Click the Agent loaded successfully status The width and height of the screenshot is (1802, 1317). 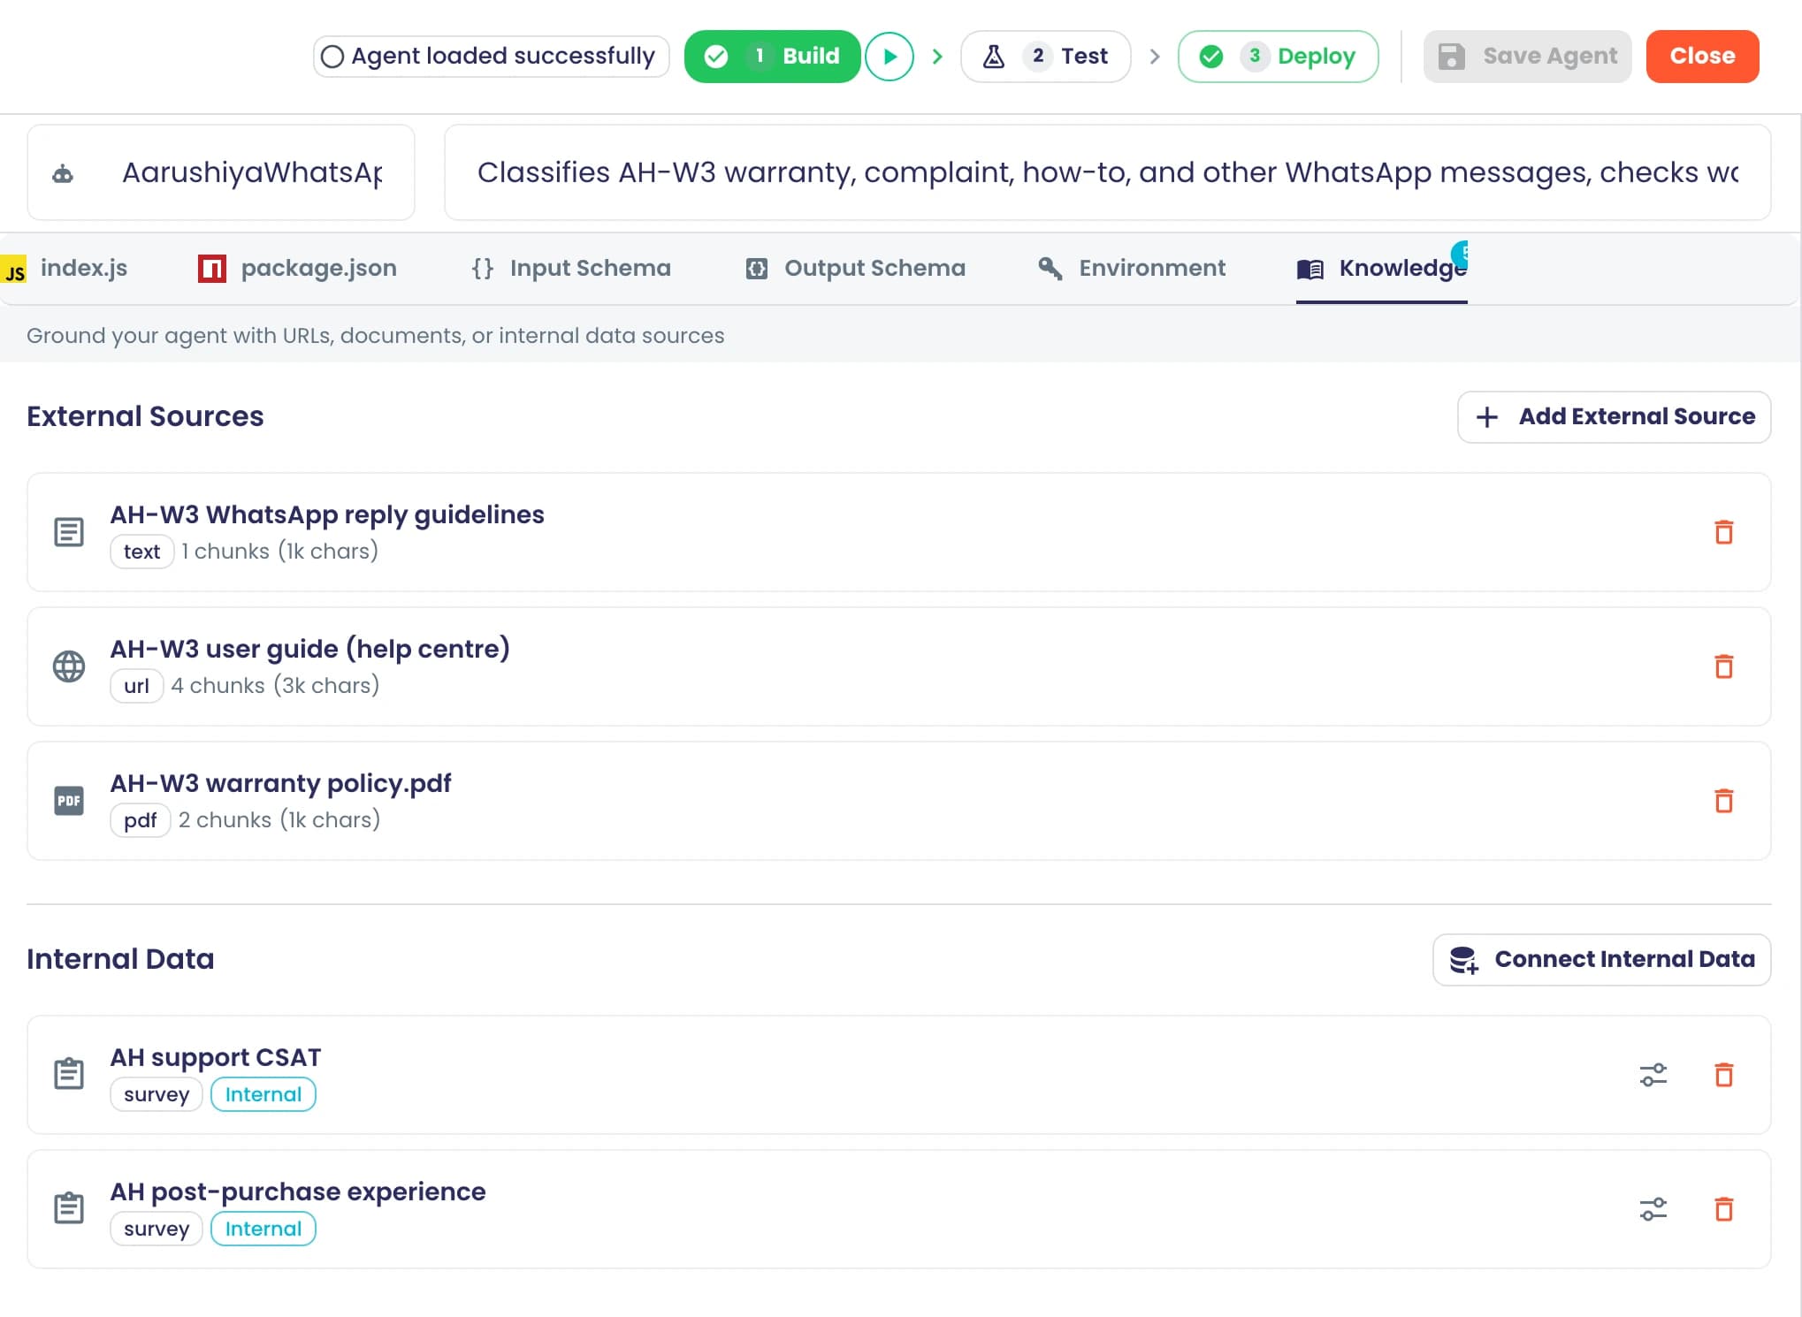(x=491, y=57)
